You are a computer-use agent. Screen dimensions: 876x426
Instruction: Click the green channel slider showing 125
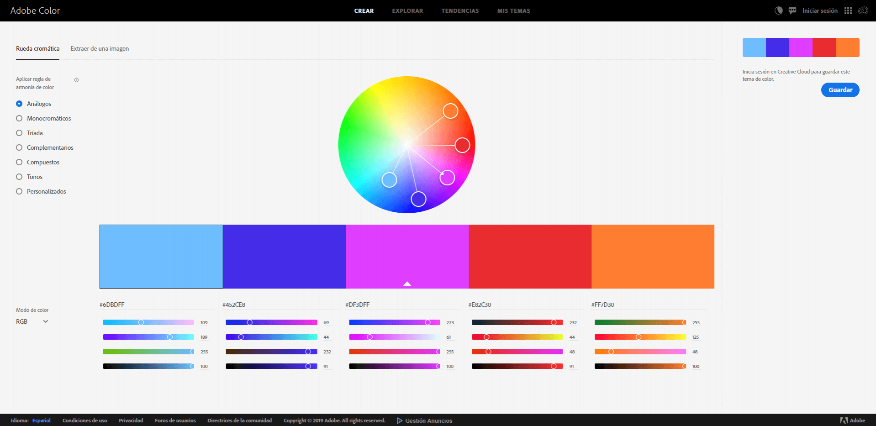(x=640, y=337)
